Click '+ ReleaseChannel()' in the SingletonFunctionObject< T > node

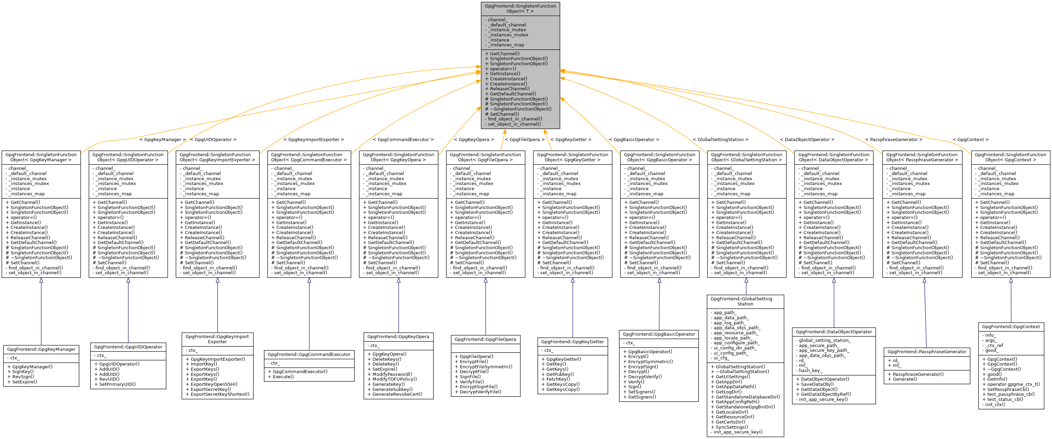point(507,89)
